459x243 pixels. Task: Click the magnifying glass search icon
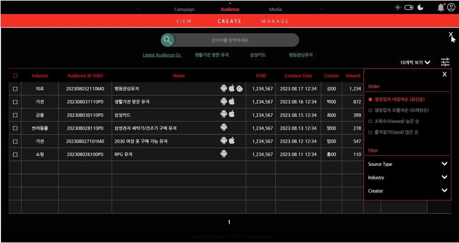coord(167,40)
